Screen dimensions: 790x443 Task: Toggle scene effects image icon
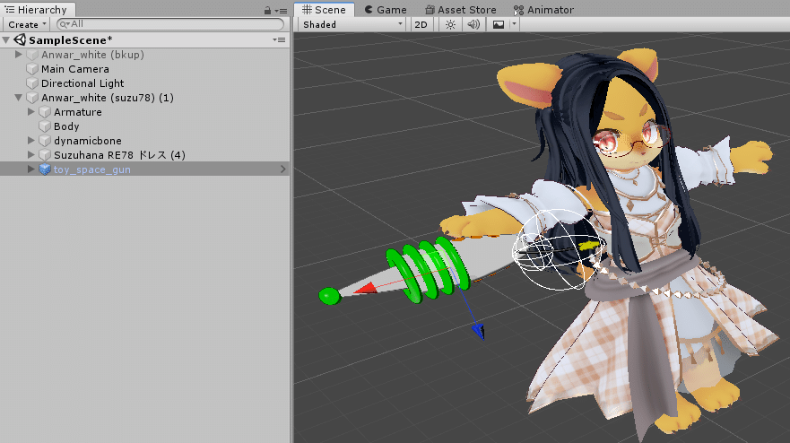tap(499, 24)
